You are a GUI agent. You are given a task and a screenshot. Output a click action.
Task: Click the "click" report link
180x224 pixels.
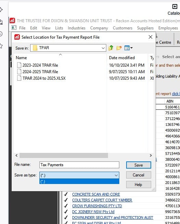(x=175, y=94)
